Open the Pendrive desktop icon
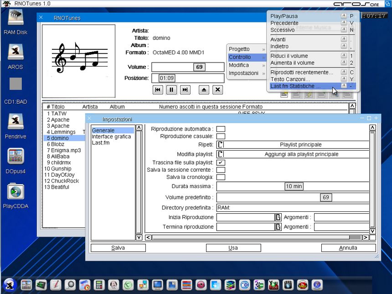The height and width of the screenshot is (294, 392). pos(15,121)
